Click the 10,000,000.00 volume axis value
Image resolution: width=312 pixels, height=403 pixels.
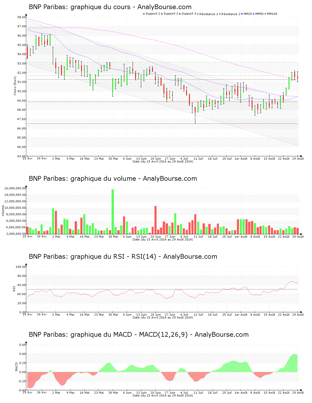[15, 208]
